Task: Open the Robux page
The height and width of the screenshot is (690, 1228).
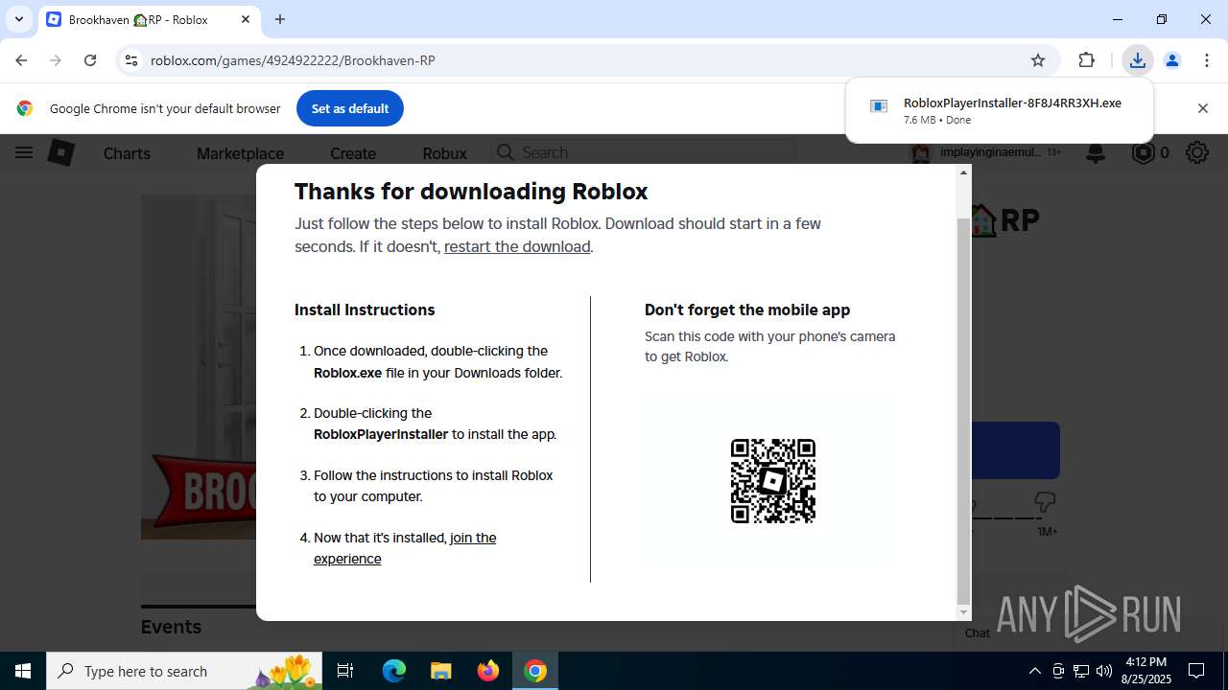Action: (444, 153)
